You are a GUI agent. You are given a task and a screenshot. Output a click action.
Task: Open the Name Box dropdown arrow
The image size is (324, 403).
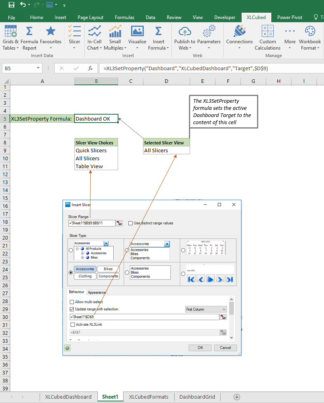pyautogui.click(x=38, y=68)
